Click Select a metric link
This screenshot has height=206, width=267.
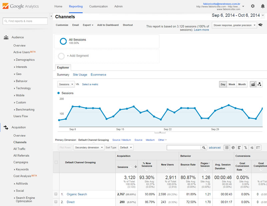coord(90,84)
